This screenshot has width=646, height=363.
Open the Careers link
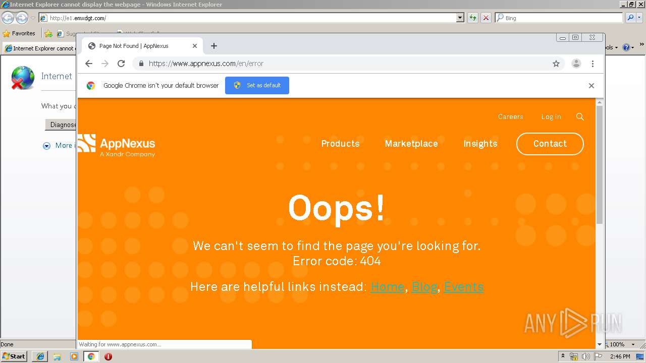[x=510, y=116]
